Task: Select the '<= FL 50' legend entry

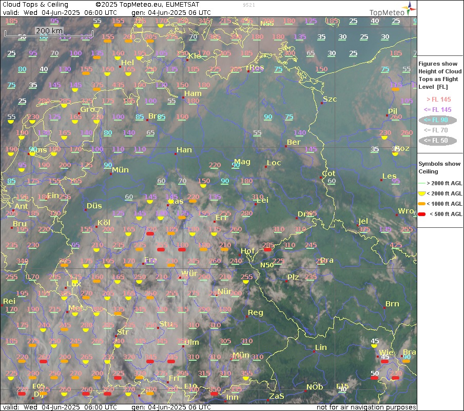Action: point(437,140)
